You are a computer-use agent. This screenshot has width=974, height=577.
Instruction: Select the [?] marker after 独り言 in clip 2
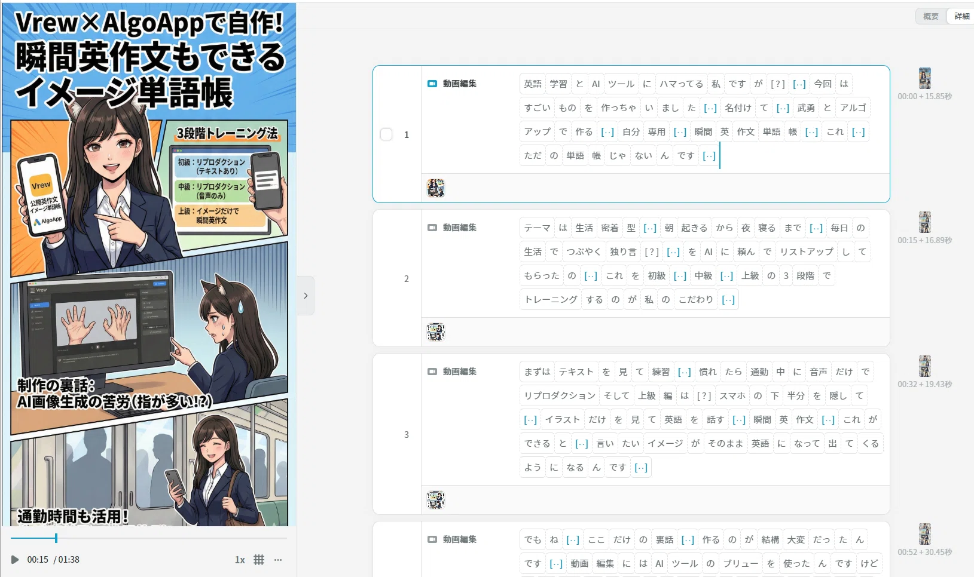[652, 252]
